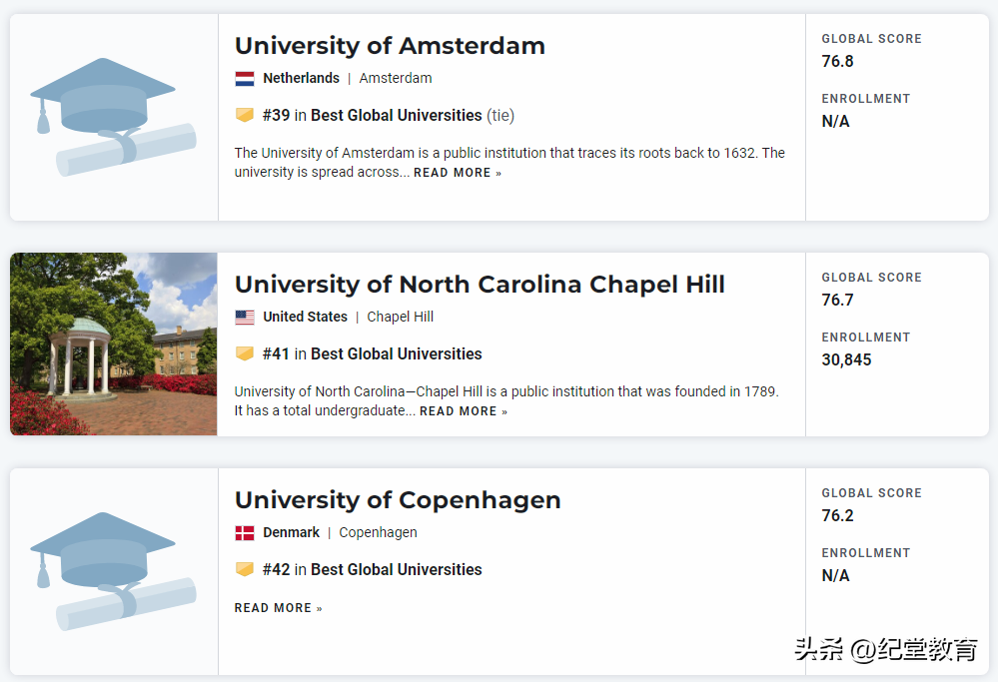This screenshot has width=998, height=682.
Task: Expand Read More under University of Copenhagen
Action: pos(278,608)
